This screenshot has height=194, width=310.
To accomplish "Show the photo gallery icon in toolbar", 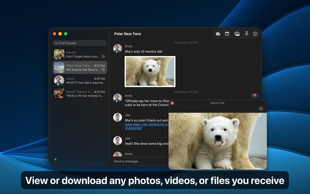I will coord(237,34).
